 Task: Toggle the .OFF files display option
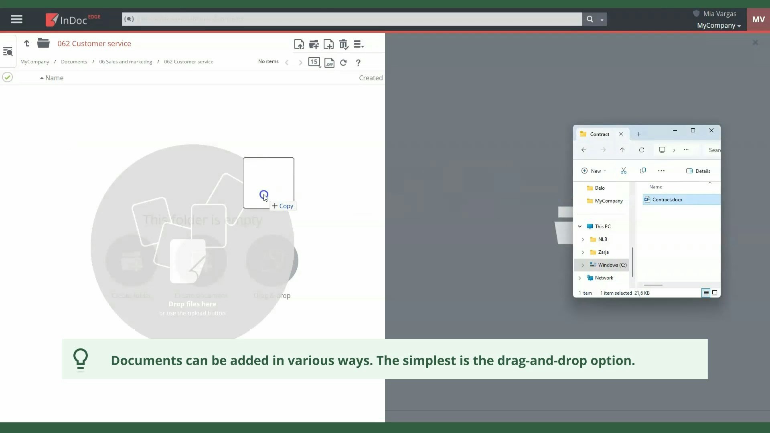(329, 63)
